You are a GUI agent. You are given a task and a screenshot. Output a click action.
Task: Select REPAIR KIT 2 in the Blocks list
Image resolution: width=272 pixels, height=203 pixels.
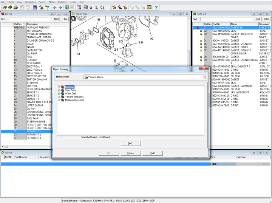point(34,135)
